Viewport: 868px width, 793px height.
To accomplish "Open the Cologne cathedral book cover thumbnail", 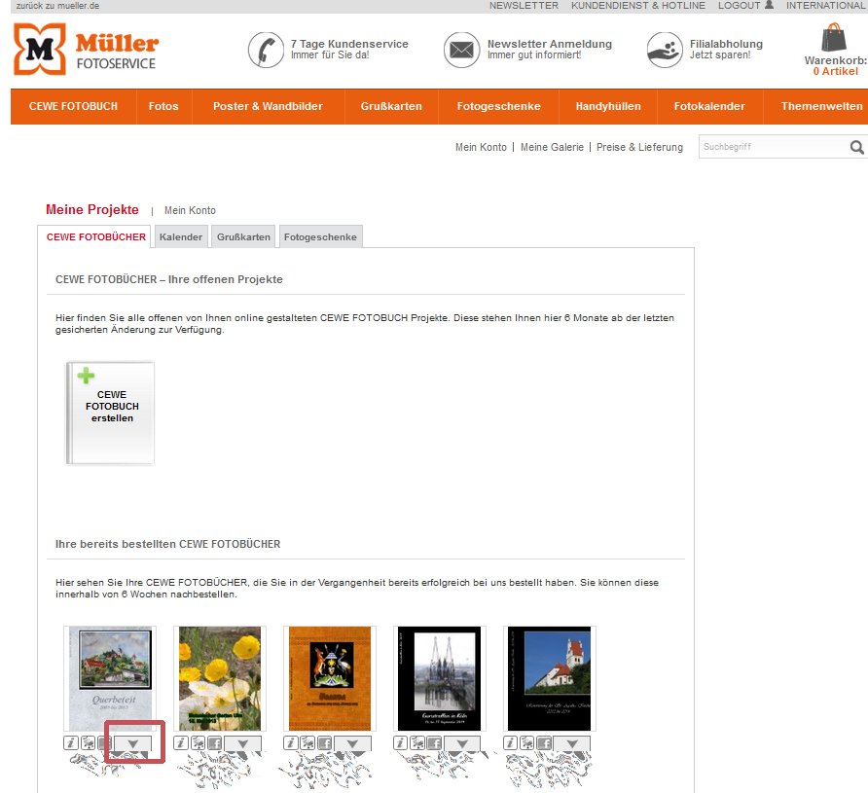I will coord(440,678).
